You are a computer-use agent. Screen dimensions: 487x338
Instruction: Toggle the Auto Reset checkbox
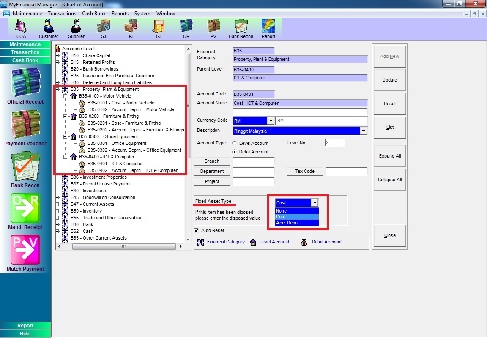[196, 230]
